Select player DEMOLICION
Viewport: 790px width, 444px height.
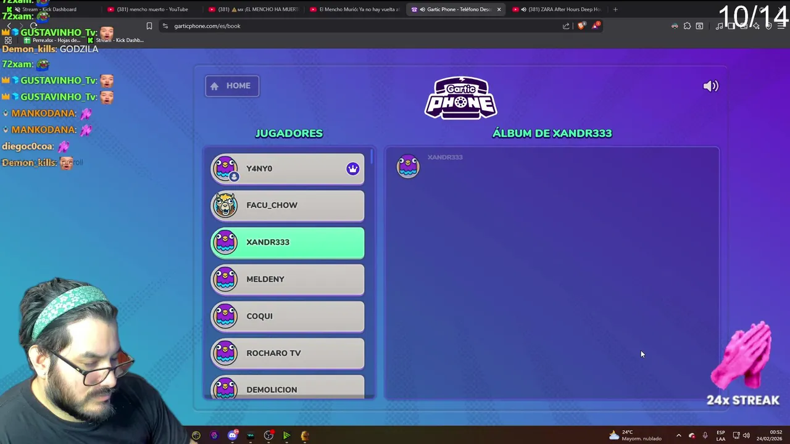click(288, 387)
